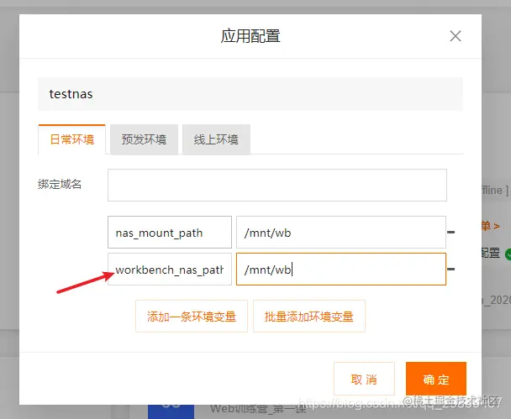Switch to the 日常环境 tab
This screenshot has height=419, width=511.
pyautogui.click(x=72, y=139)
